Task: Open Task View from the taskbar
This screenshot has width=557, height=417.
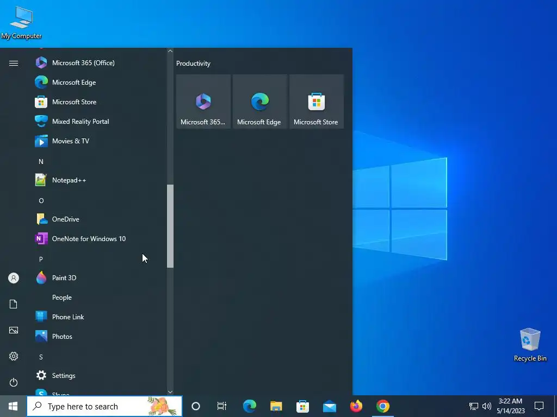Action: tap(222, 406)
